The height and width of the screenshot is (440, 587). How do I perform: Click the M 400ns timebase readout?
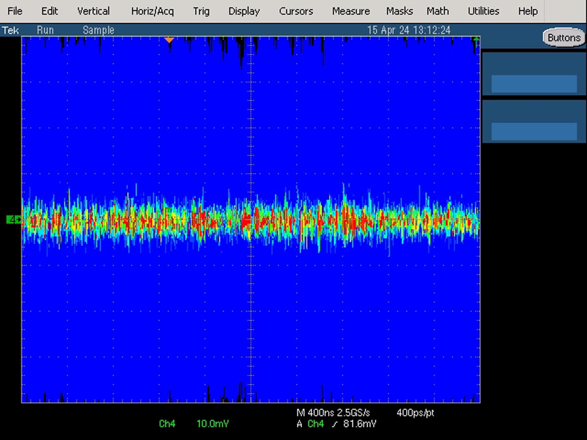tap(315, 413)
